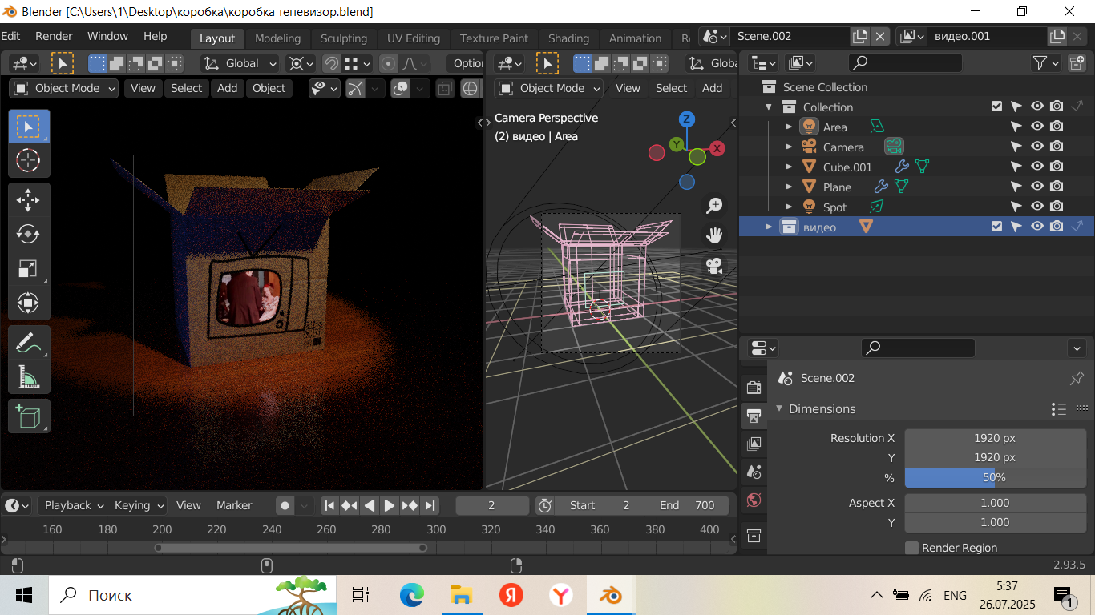Screen dimensions: 1095x615
Task: Activate the Rotate tool
Action: point(29,234)
